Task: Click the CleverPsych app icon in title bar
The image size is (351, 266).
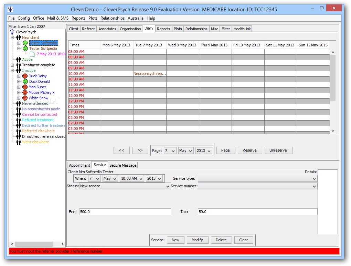Action: coord(10,9)
